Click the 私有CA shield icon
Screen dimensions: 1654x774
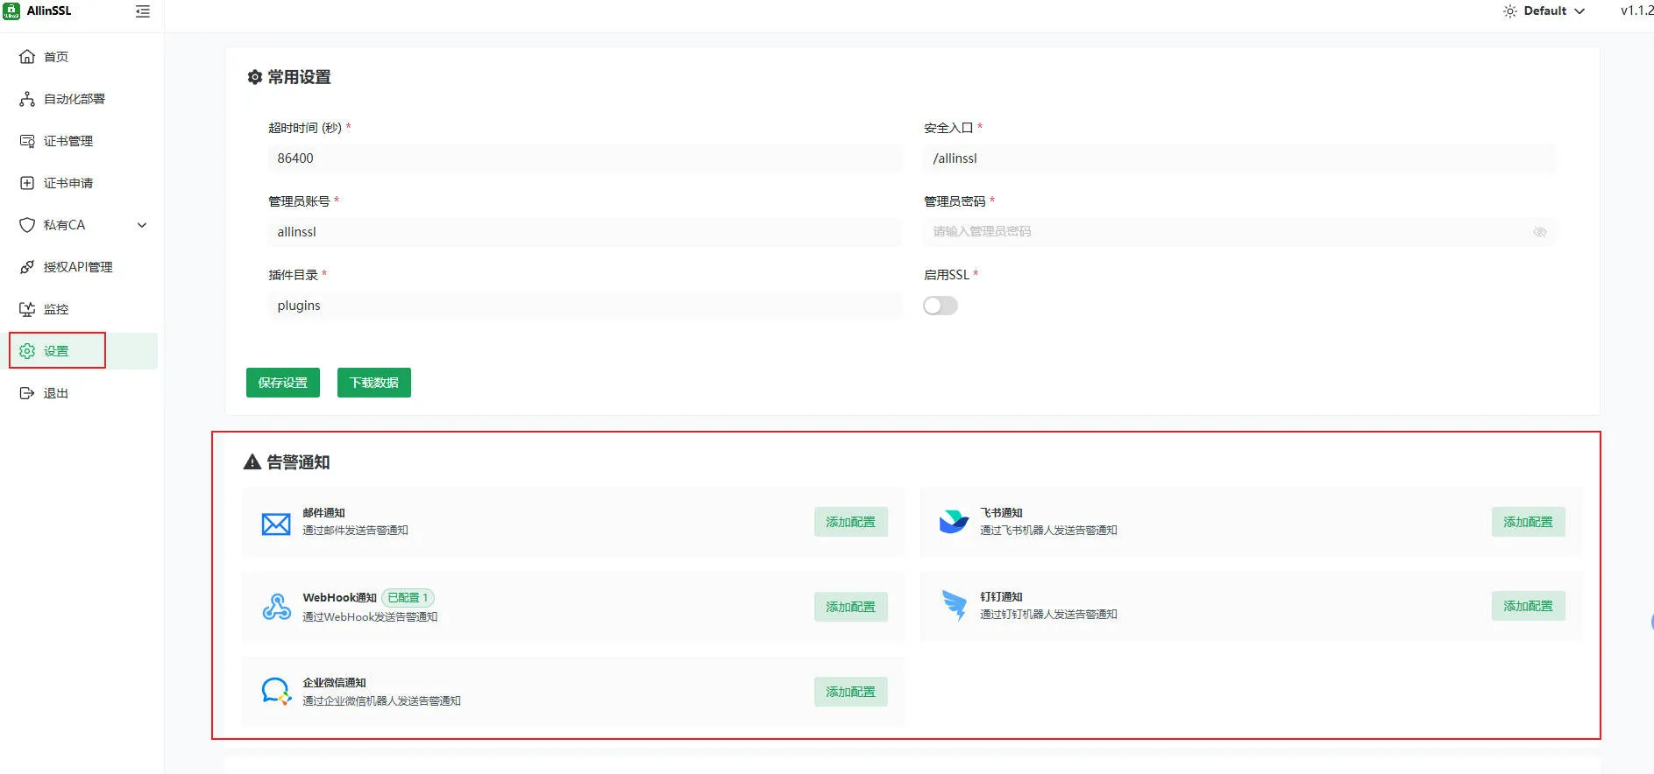(27, 225)
